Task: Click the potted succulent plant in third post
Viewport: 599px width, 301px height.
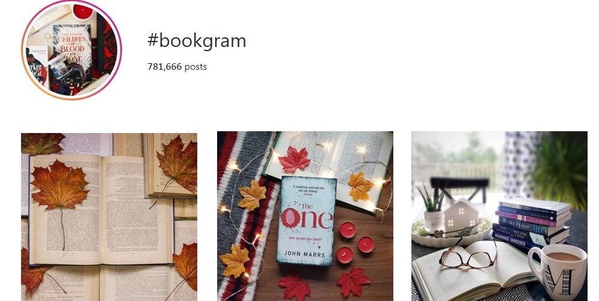Action: [433, 209]
